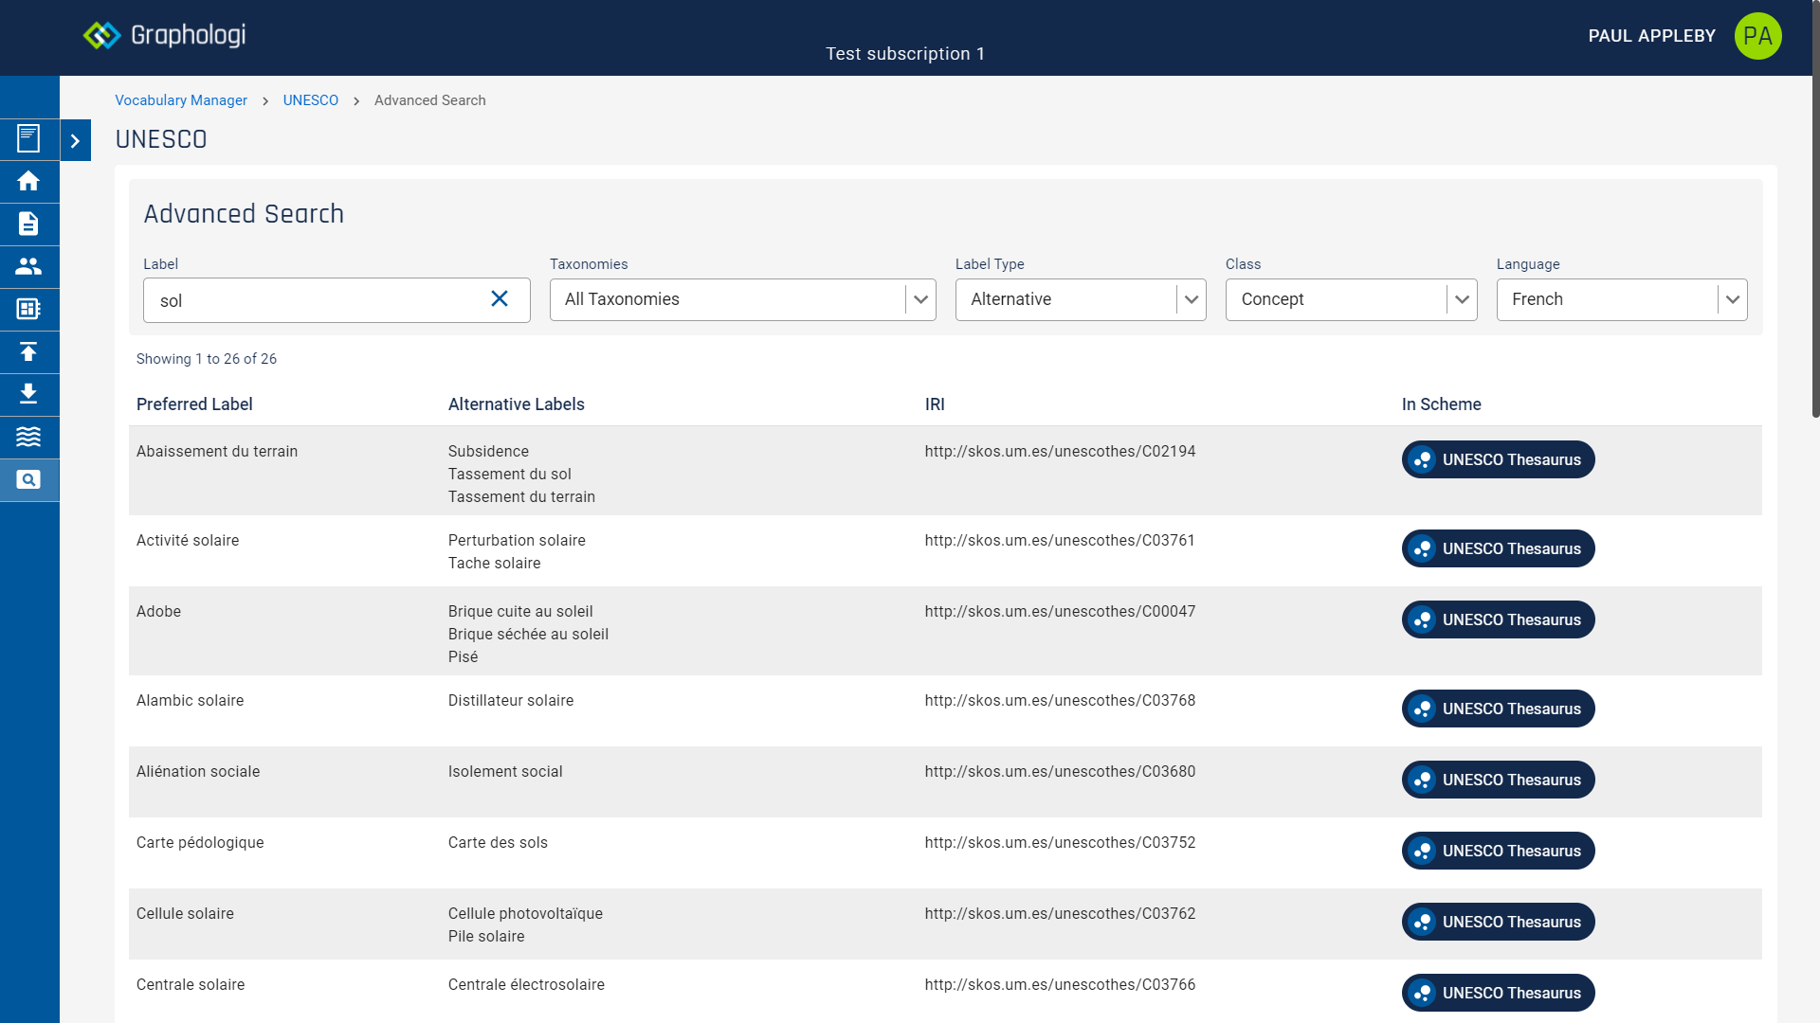Open the Label Type Alternative dropdown

pyautogui.click(x=1080, y=299)
